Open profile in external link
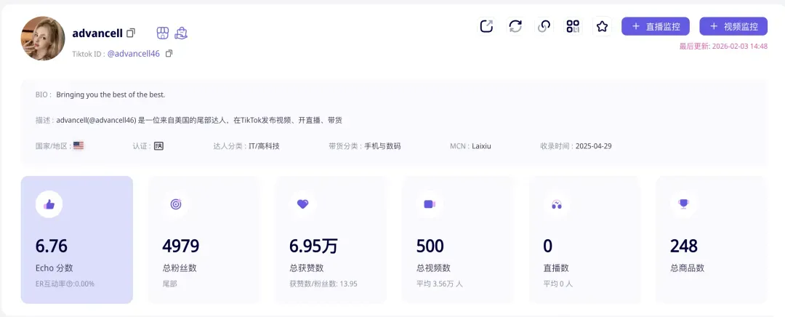785x317 pixels. click(486, 26)
